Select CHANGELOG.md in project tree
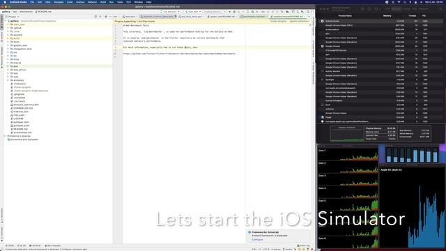This screenshot has height=251, width=446. (23, 108)
